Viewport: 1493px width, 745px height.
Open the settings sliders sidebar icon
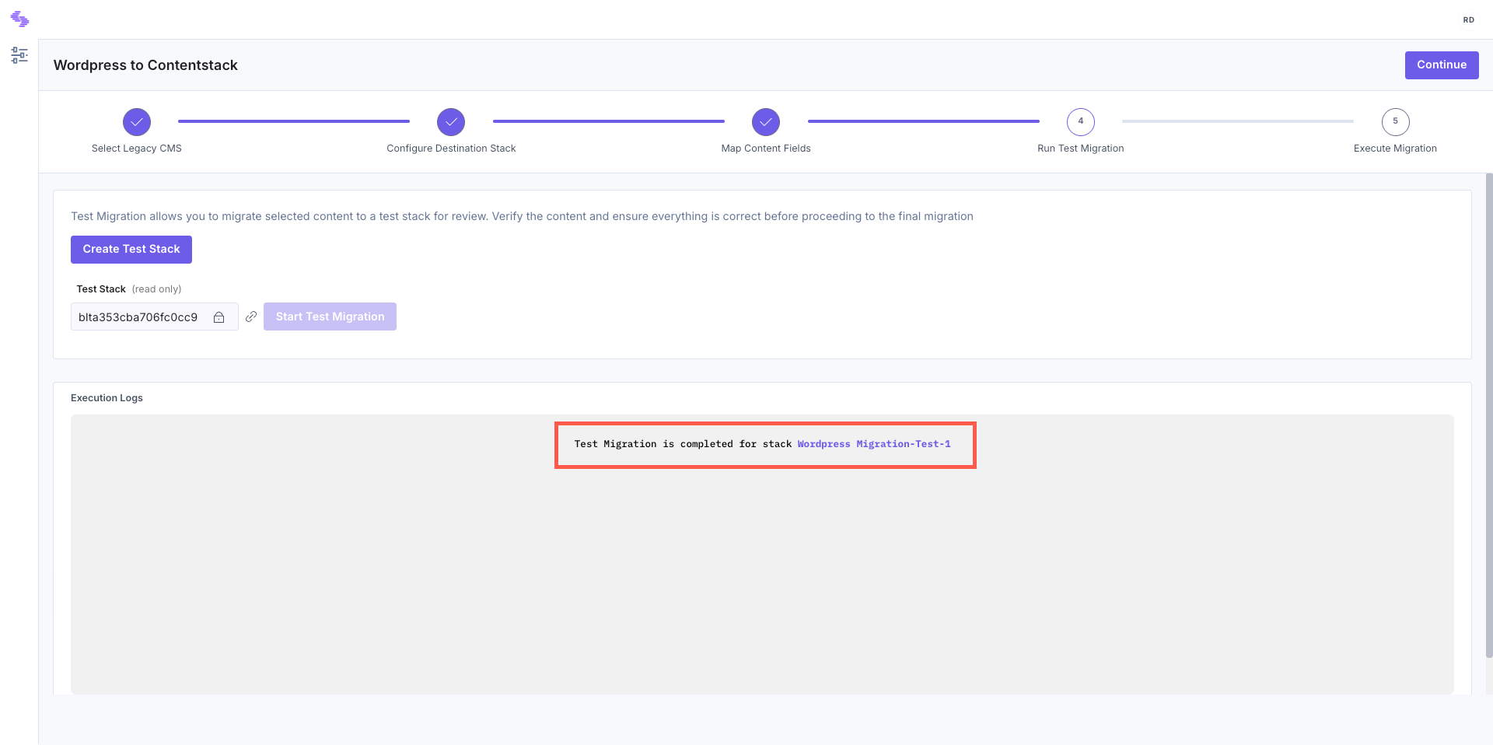(19, 55)
